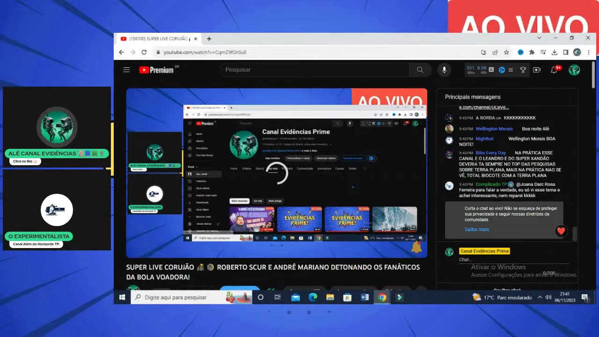Open YouTube notifications bell
Viewport: 599px width, 337px height.
[x=554, y=70]
